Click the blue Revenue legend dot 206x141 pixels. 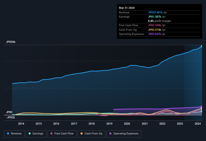(8, 134)
